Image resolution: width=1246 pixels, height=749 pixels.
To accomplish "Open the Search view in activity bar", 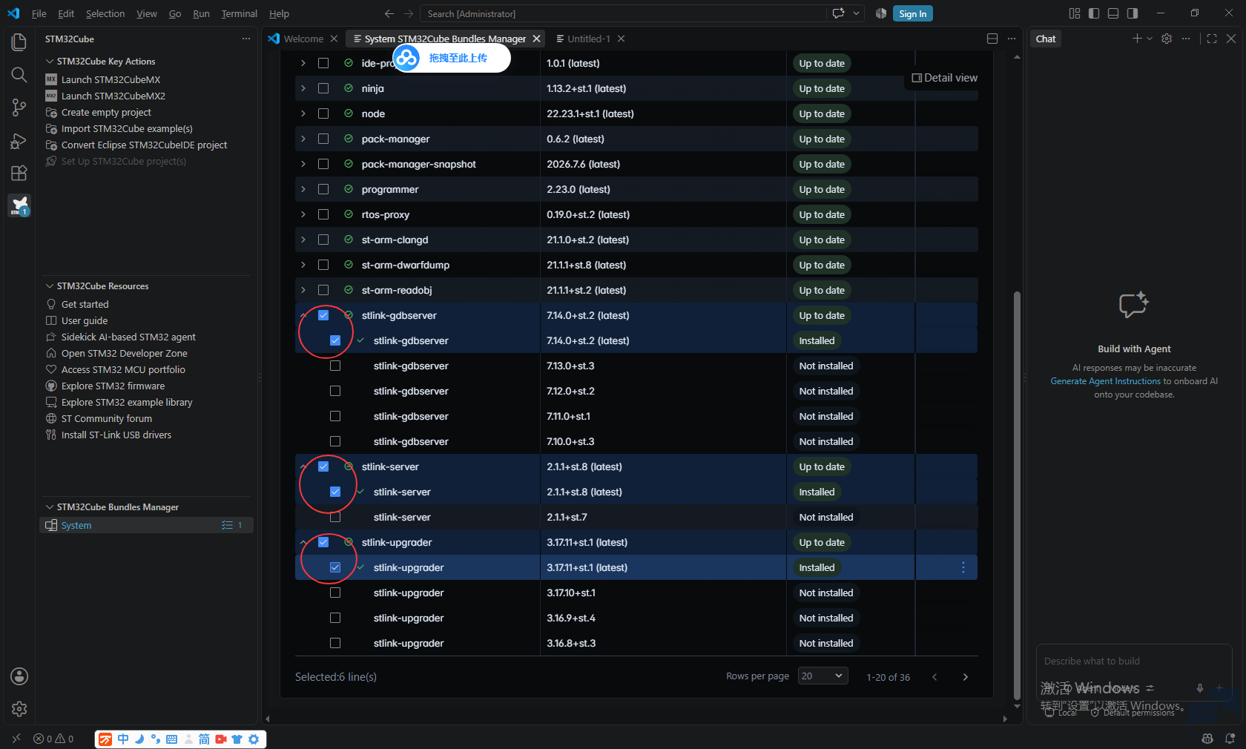I will 19,75.
